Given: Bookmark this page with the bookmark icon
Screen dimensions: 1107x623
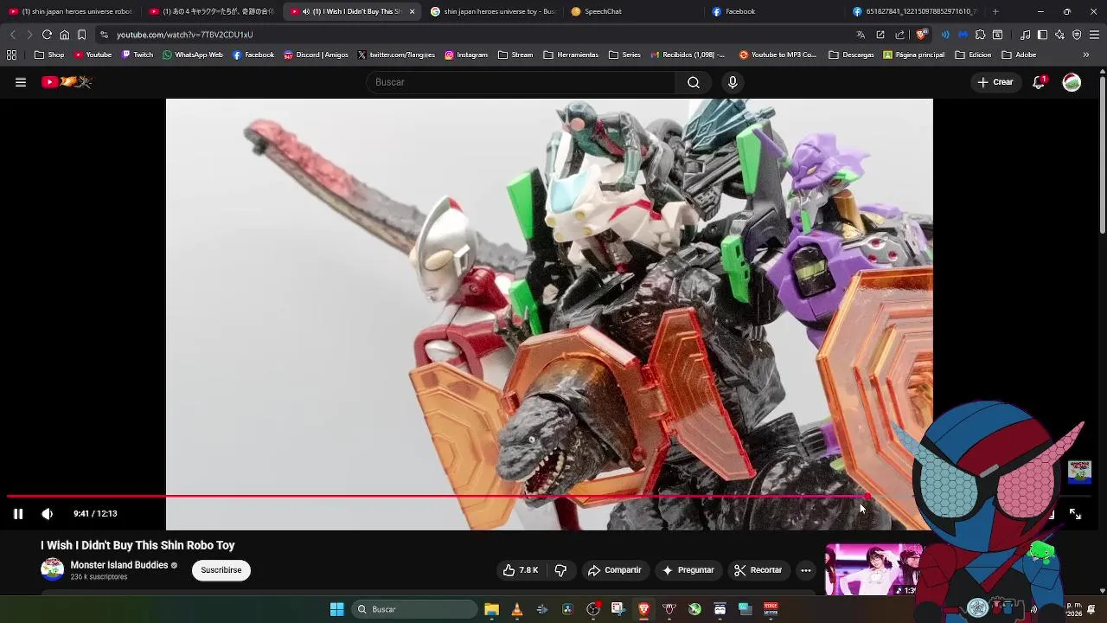Looking at the screenshot, I should click(x=81, y=35).
